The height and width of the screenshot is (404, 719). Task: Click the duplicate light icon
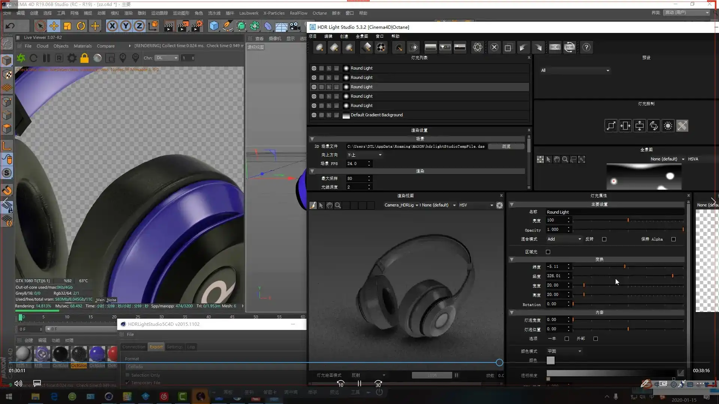[x=508, y=48]
